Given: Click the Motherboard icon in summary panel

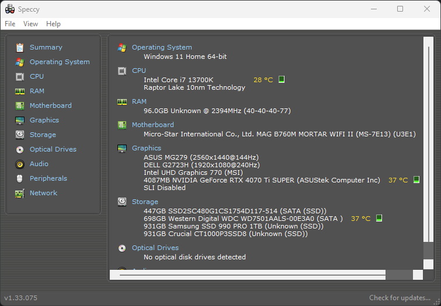Looking at the screenshot, I should coord(121,125).
